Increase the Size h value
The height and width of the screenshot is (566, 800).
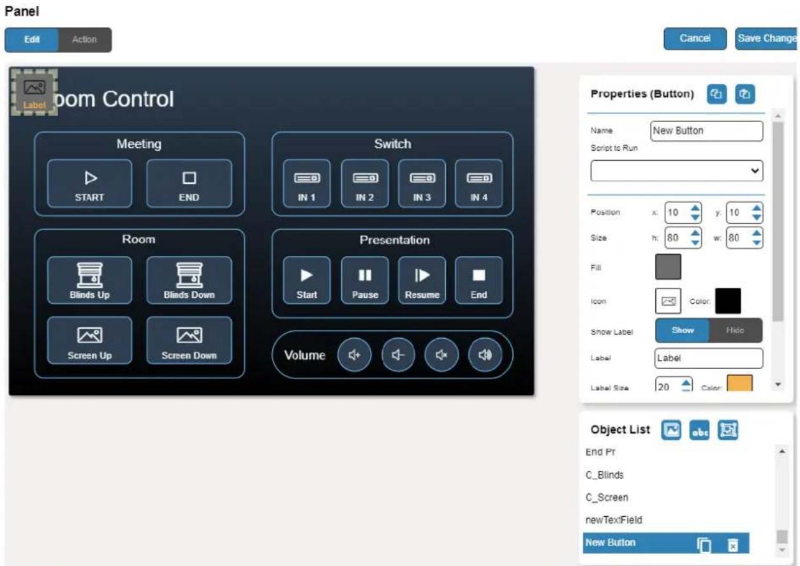click(x=696, y=234)
